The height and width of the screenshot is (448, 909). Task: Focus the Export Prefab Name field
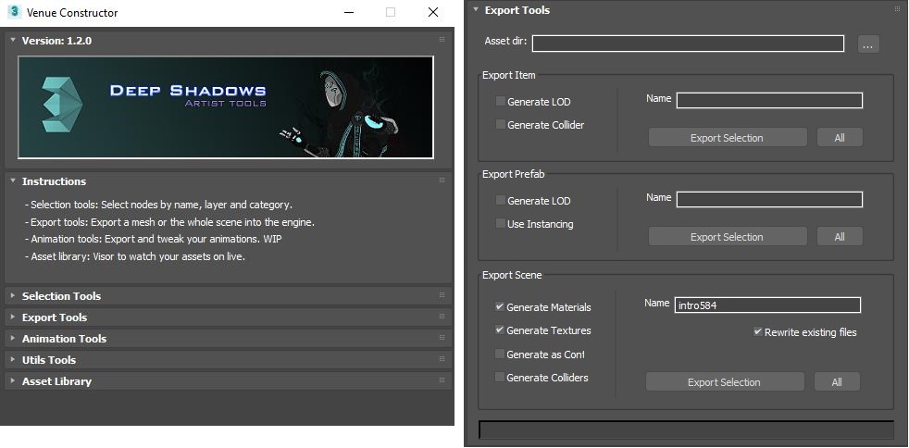(769, 199)
